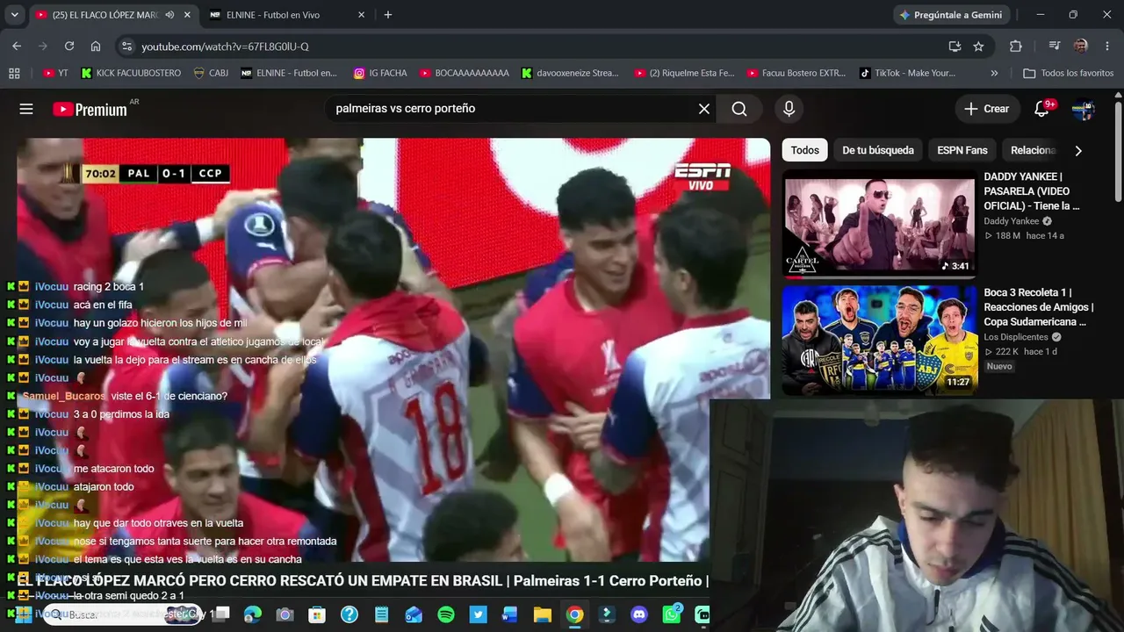View site information icon in address bar
Viewport: 1124px width, 632px height.
[x=126, y=46]
